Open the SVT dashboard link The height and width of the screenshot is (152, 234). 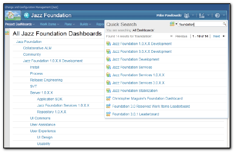(x=33, y=86)
